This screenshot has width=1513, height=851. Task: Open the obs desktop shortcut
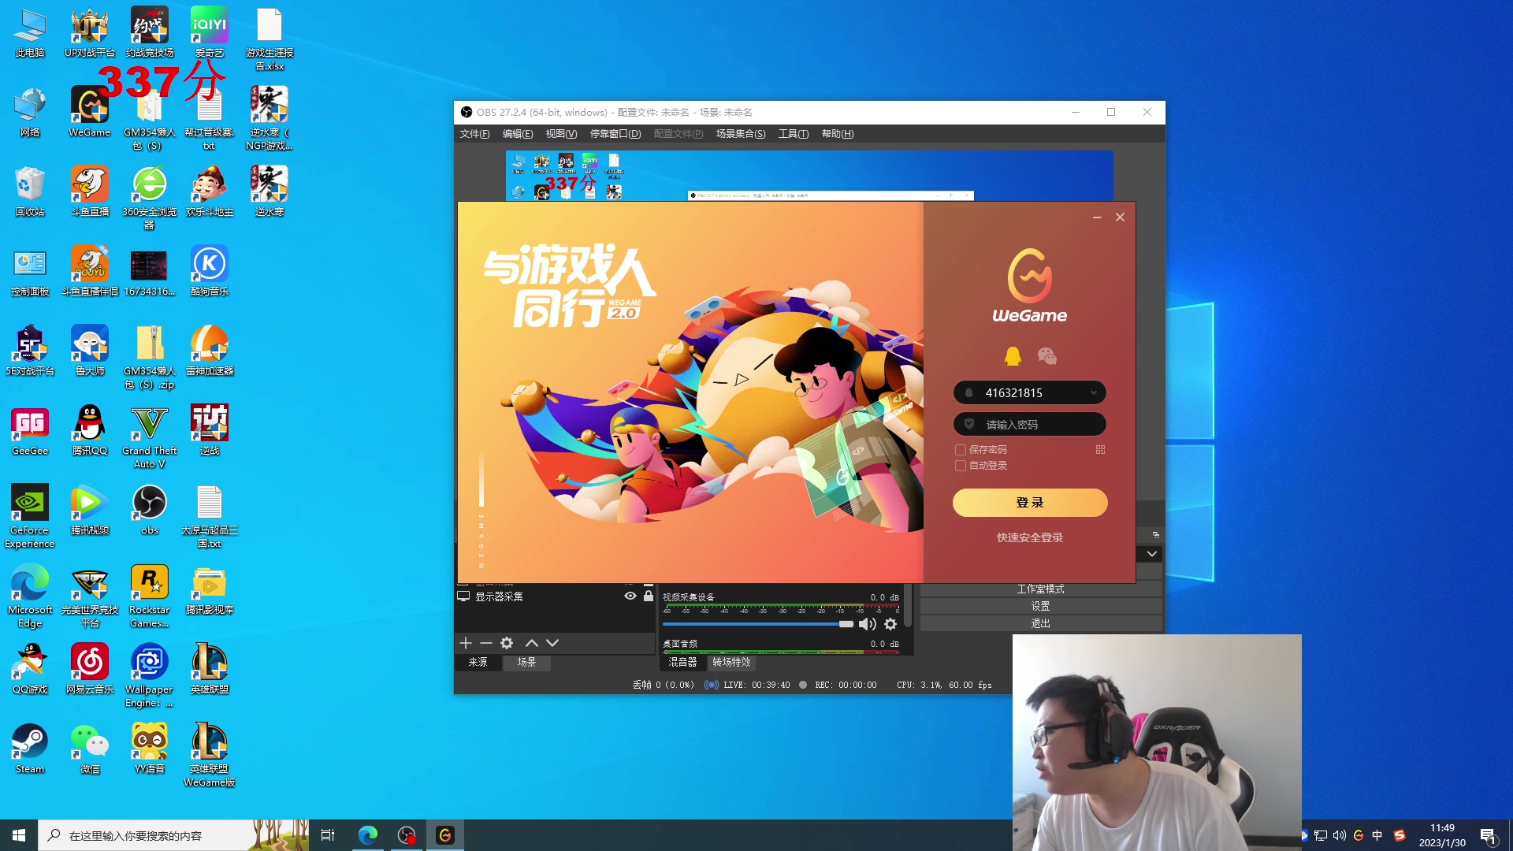(150, 510)
